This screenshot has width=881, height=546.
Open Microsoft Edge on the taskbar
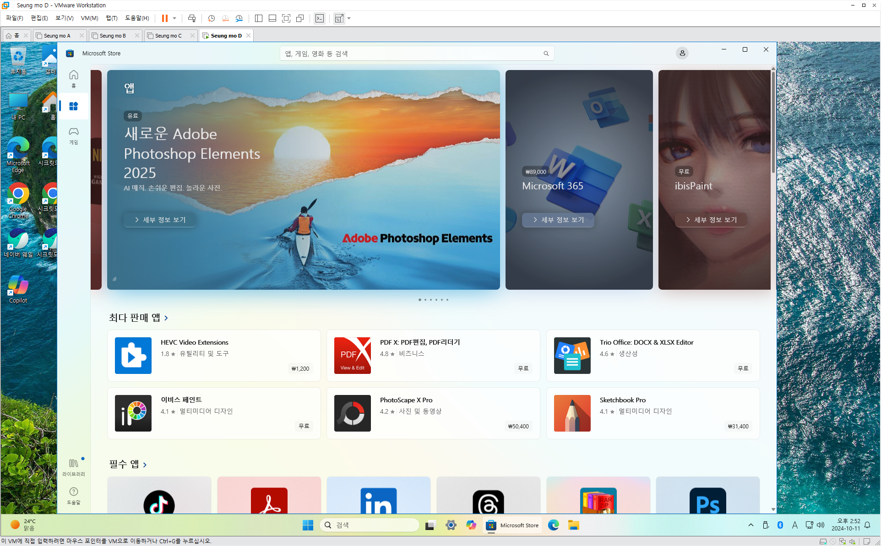click(x=554, y=525)
